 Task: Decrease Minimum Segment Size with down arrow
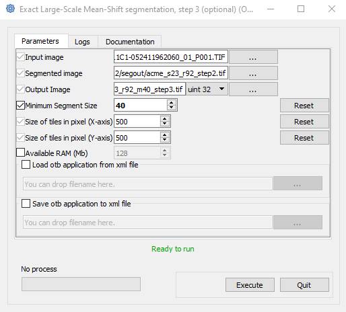(x=172, y=108)
